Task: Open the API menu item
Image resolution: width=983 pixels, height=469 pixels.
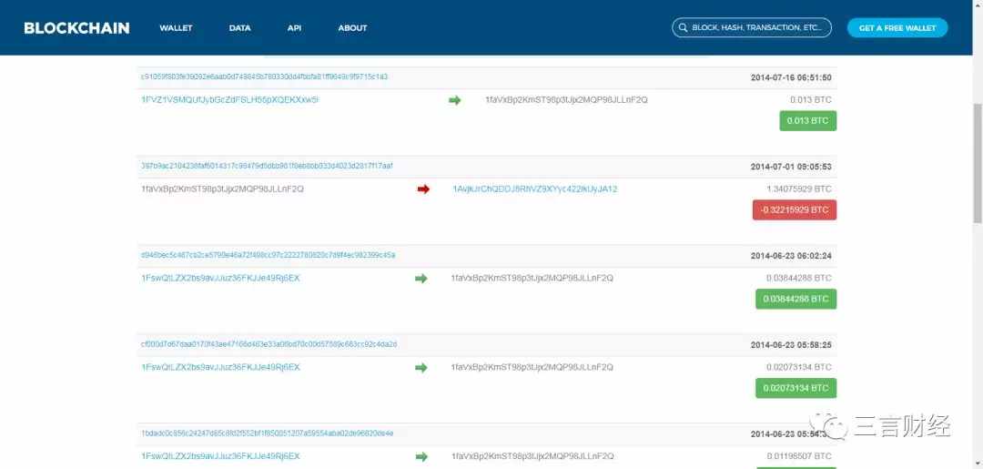Action: [295, 28]
